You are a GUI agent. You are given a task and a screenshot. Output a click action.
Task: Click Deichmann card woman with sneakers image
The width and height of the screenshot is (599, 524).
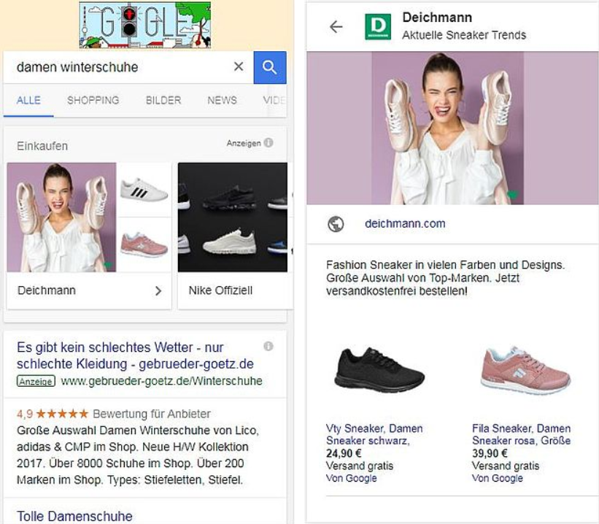[61, 217]
